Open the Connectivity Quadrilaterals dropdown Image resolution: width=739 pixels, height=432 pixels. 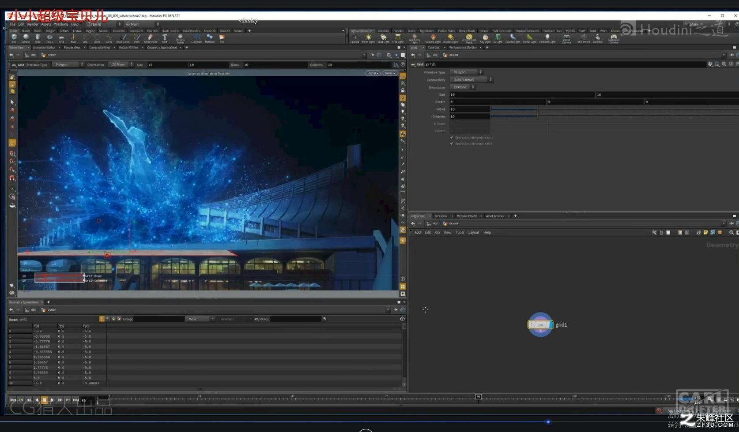471,79
